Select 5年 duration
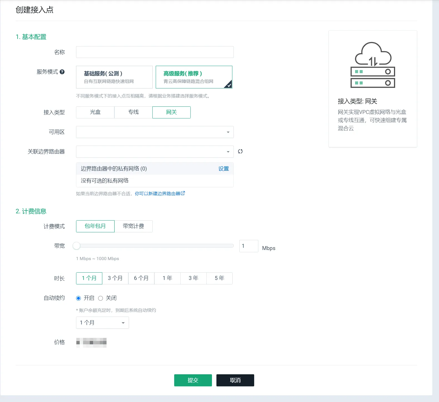The height and width of the screenshot is (402, 439). 219,278
